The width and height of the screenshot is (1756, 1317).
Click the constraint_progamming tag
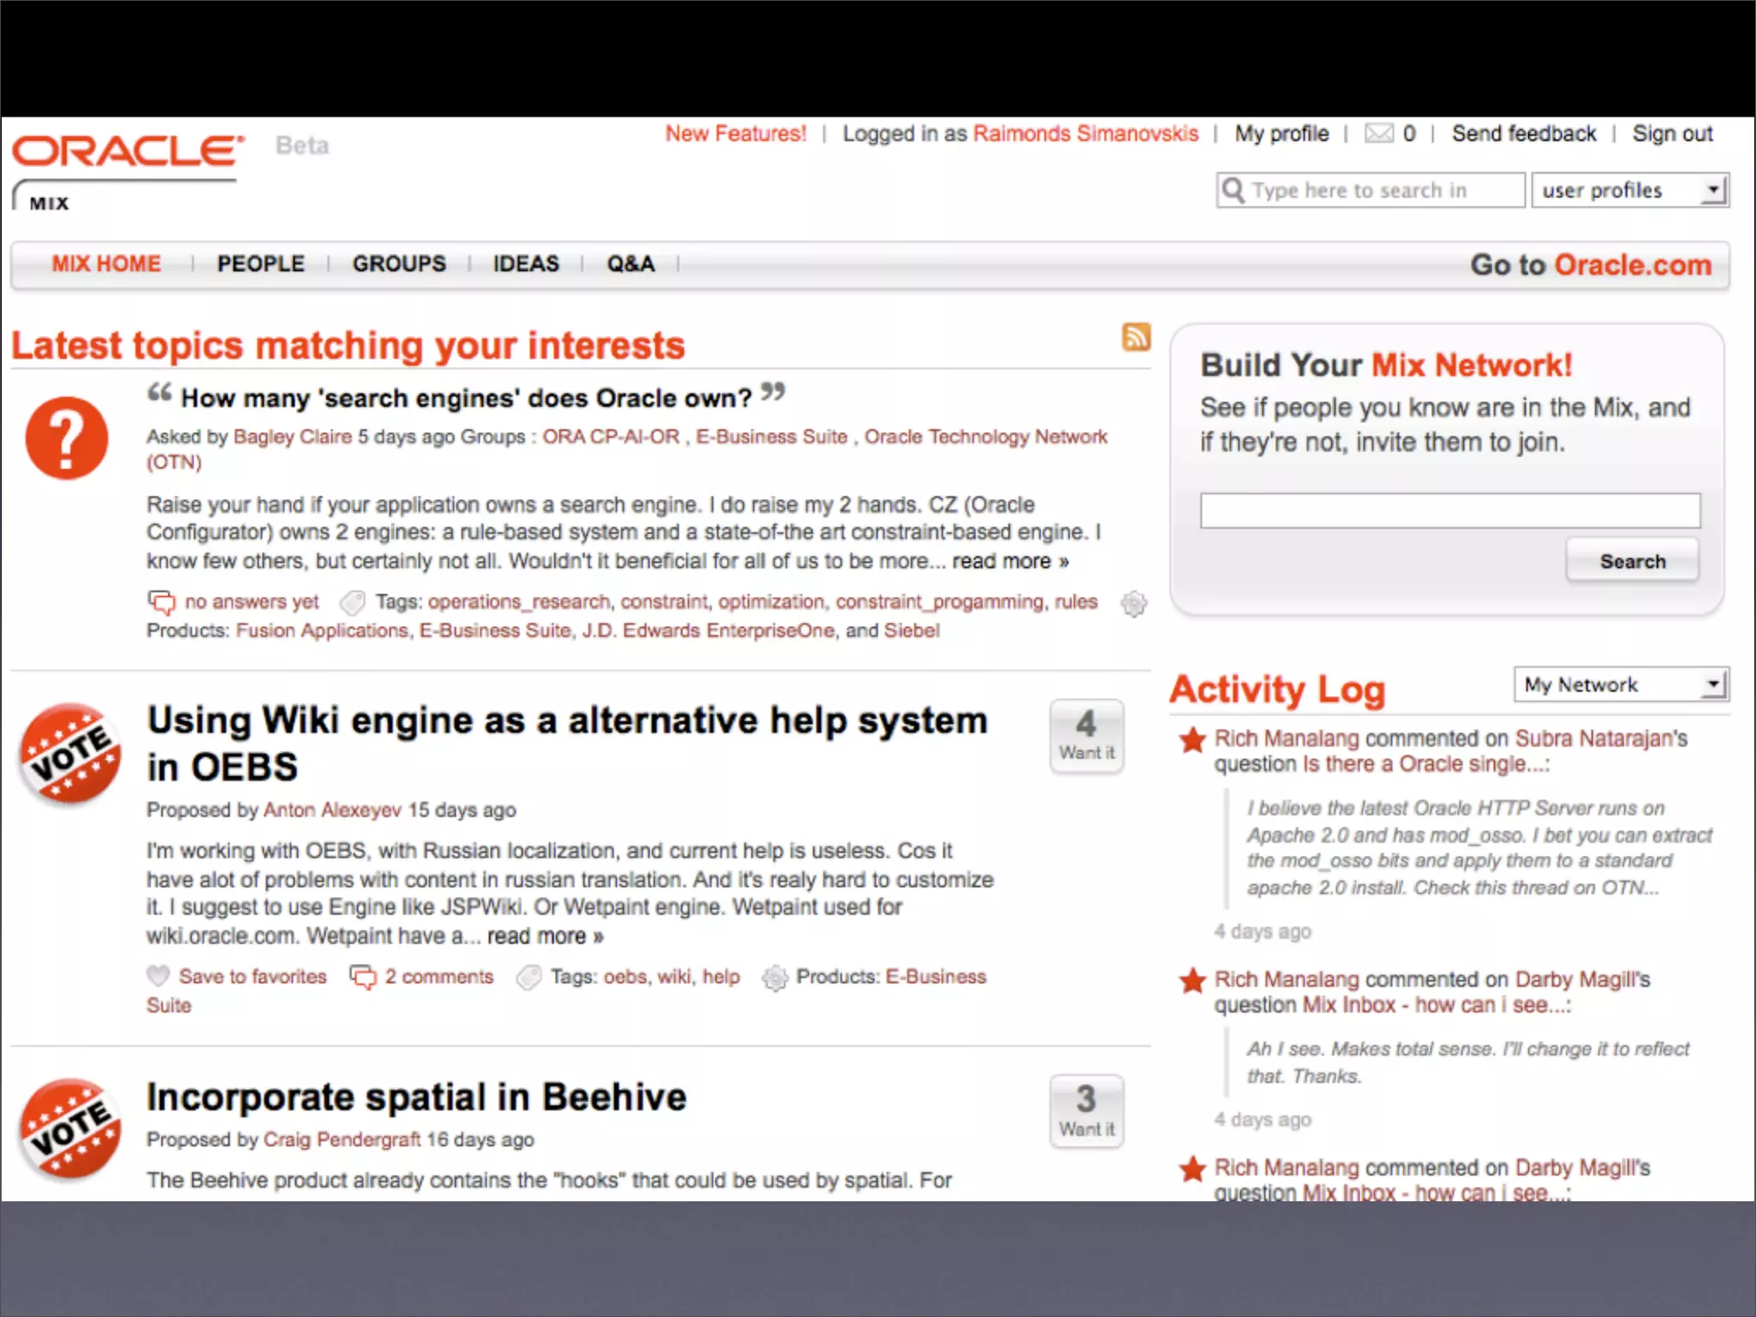[x=940, y=602]
